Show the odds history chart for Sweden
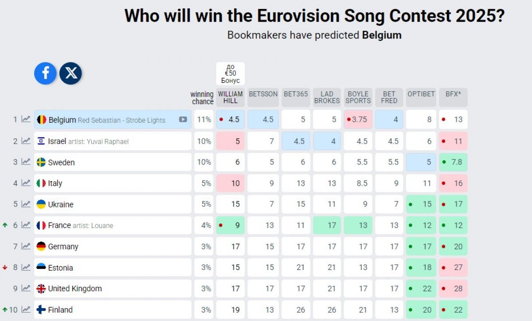The width and height of the screenshot is (532, 321). click(x=26, y=162)
